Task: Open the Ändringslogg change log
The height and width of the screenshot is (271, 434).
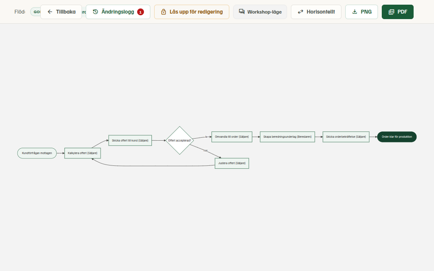Action: [x=118, y=12]
